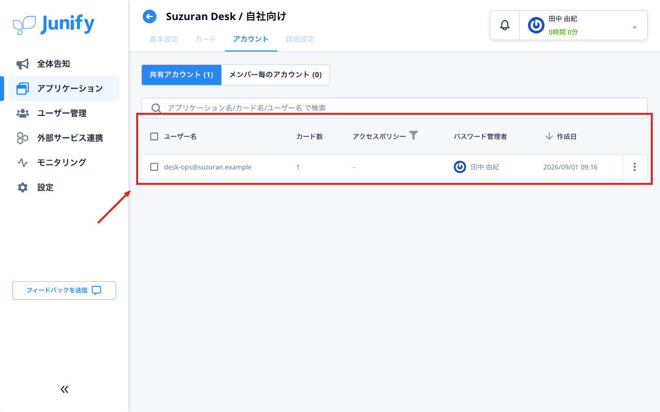Click 田中 由紀 avatar in password manager column

tap(460, 167)
